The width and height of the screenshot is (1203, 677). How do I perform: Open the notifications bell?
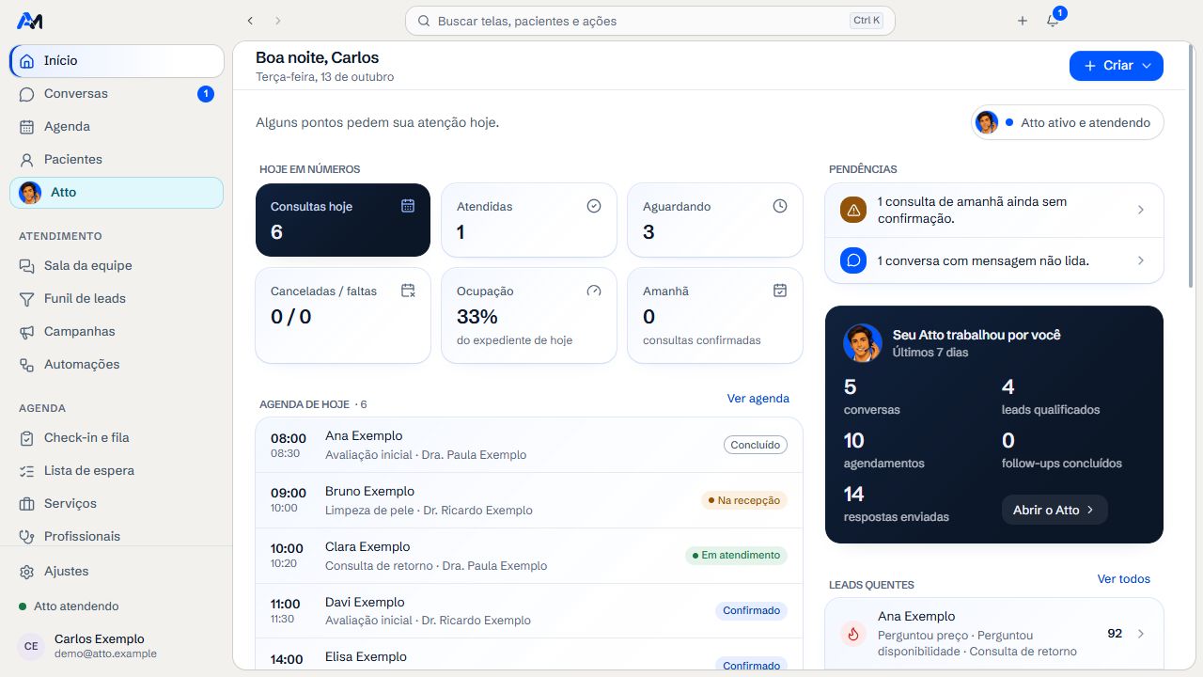(1053, 21)
